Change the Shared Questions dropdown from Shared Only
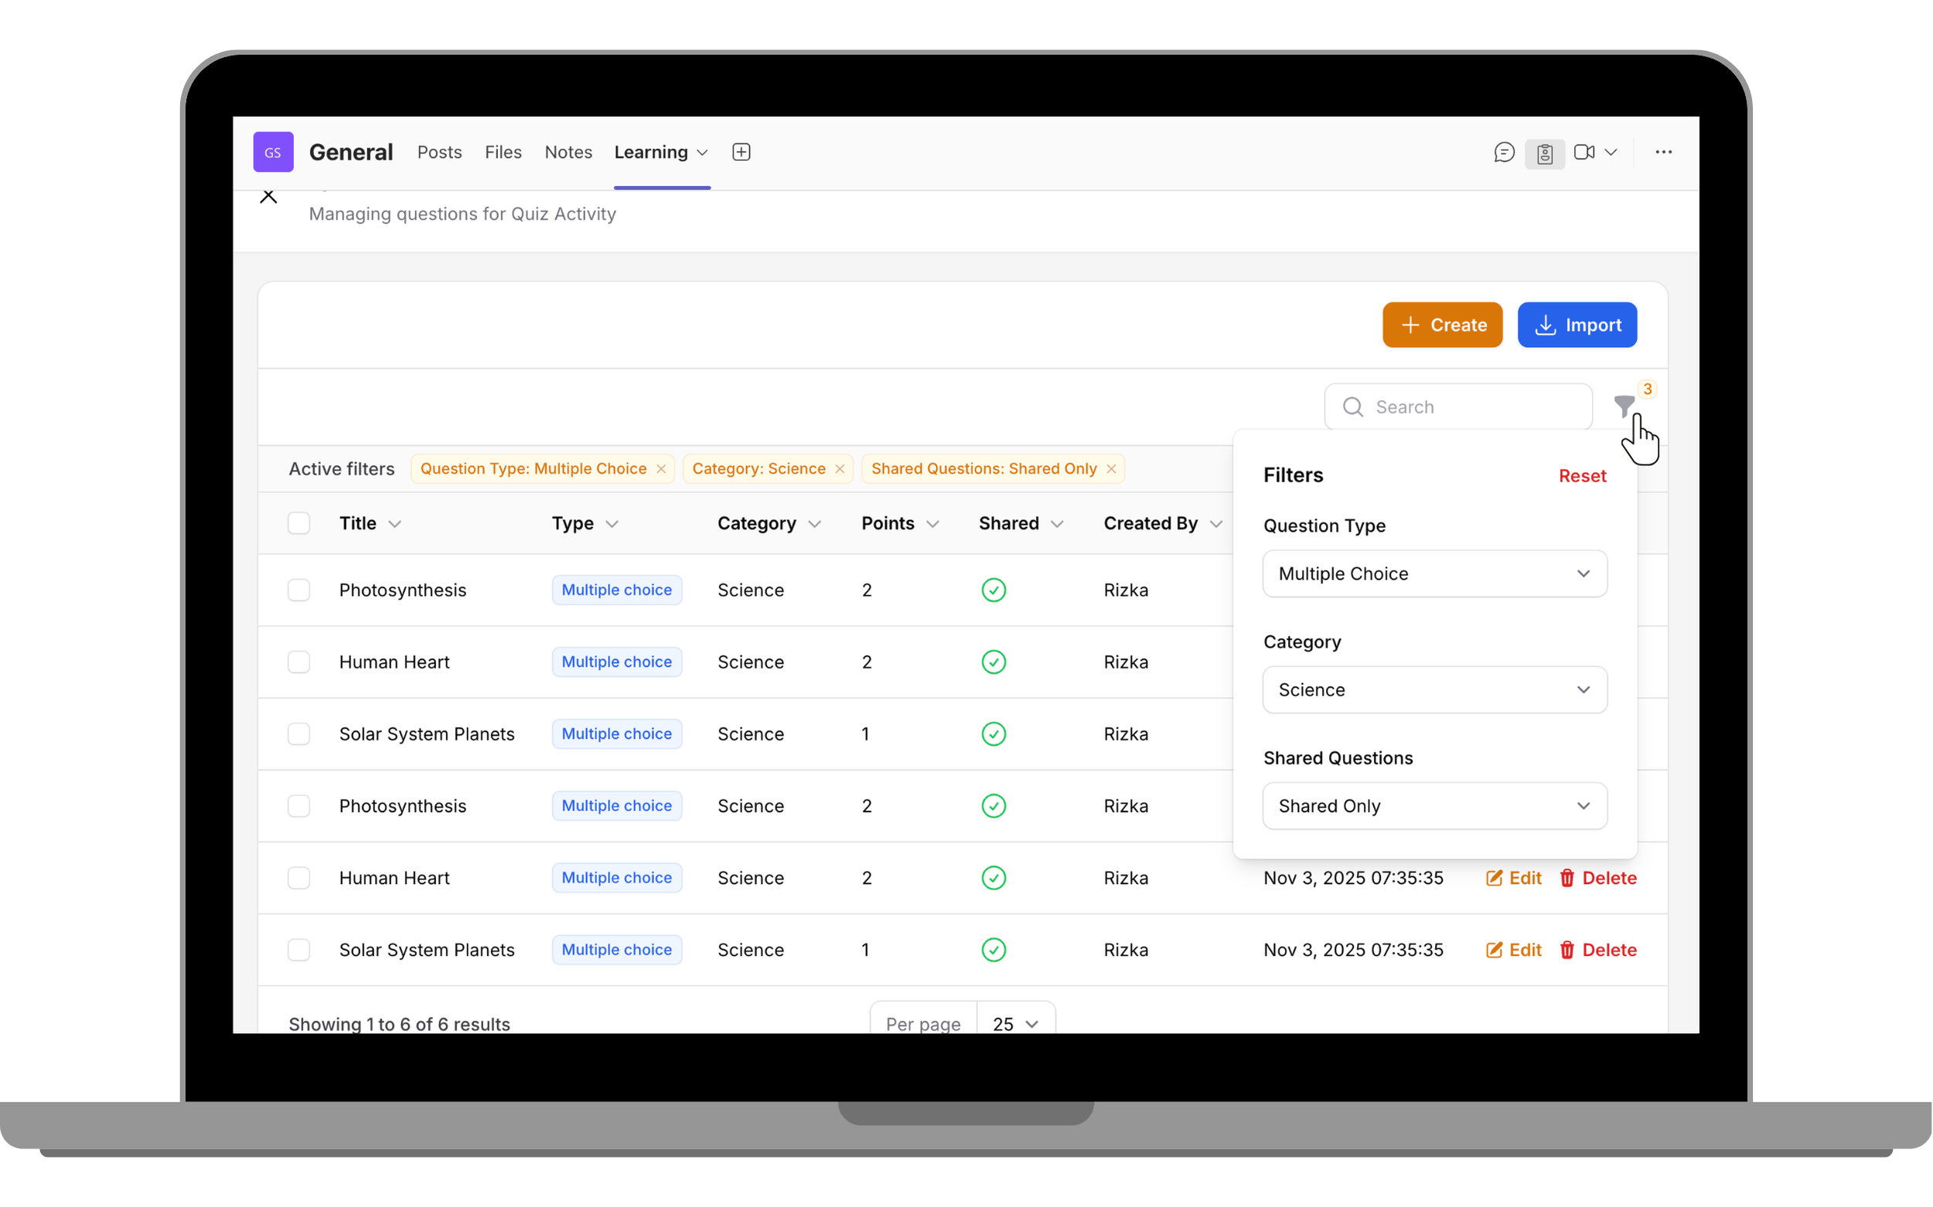The width and height of the screenshot is (1933, 1207). pyautogui.click(x=1434, y=805)
